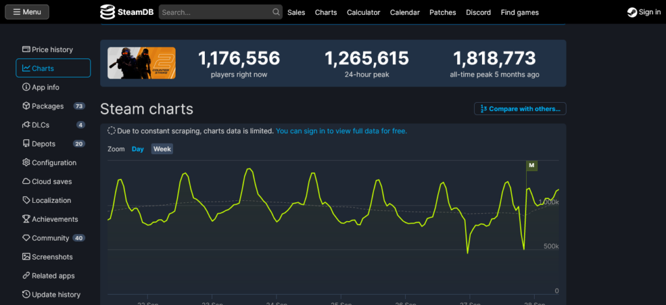Image resolution: width=666 pixels, height=305 pixels.
Task: Open Screenshots sidebar label
Action: 52,257
